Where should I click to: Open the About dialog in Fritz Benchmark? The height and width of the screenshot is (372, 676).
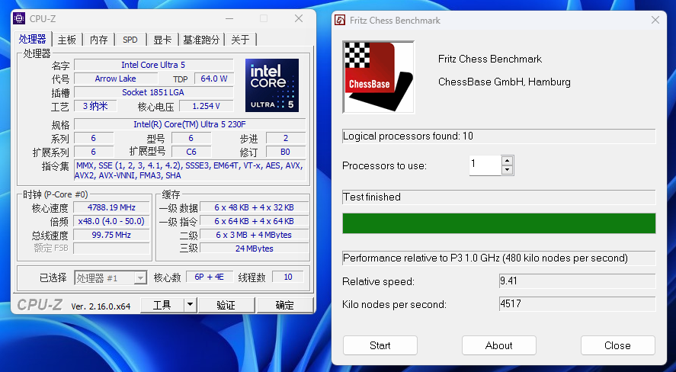point(498,345)
